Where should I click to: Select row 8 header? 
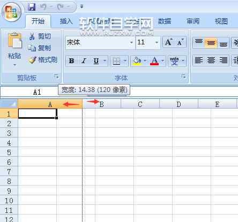9,181
